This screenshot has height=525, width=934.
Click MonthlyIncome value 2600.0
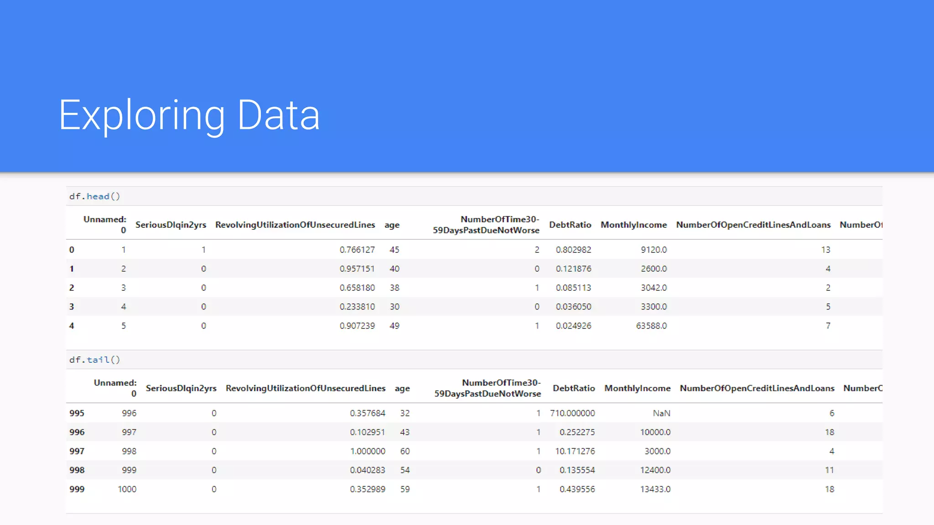point(654,269)
